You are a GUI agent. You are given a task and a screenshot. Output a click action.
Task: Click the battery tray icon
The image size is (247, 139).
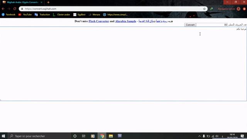tap(208, 136)
